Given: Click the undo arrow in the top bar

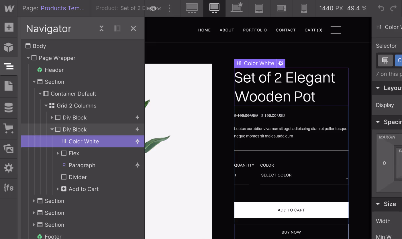Looking at the screenshot, I should tap(381, 8).
